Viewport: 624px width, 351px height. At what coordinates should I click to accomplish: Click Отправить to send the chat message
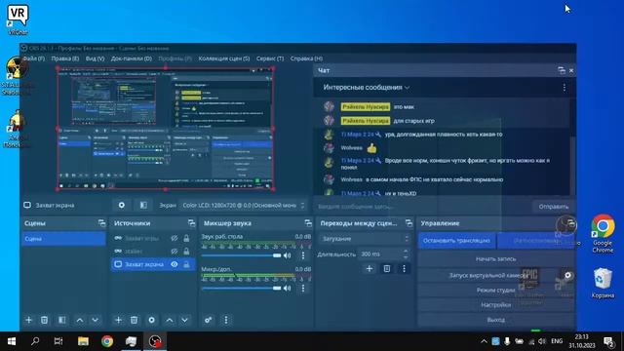coord(553,207)
